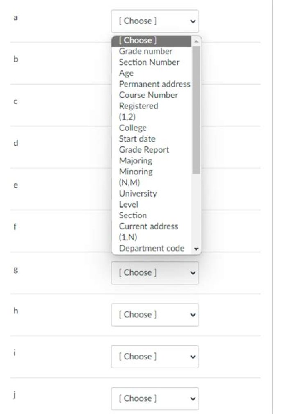295x414 pixels.
Task: Select 'Section Number' option
Action: click(x=149, y=62)
